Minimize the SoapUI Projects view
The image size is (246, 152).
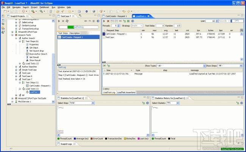50,16
